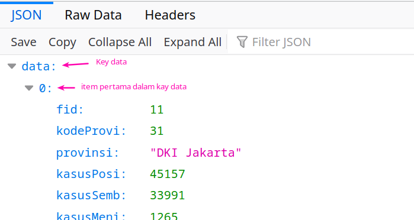Click the fid value 11
414x220 pixels.
tap(157, 109)
